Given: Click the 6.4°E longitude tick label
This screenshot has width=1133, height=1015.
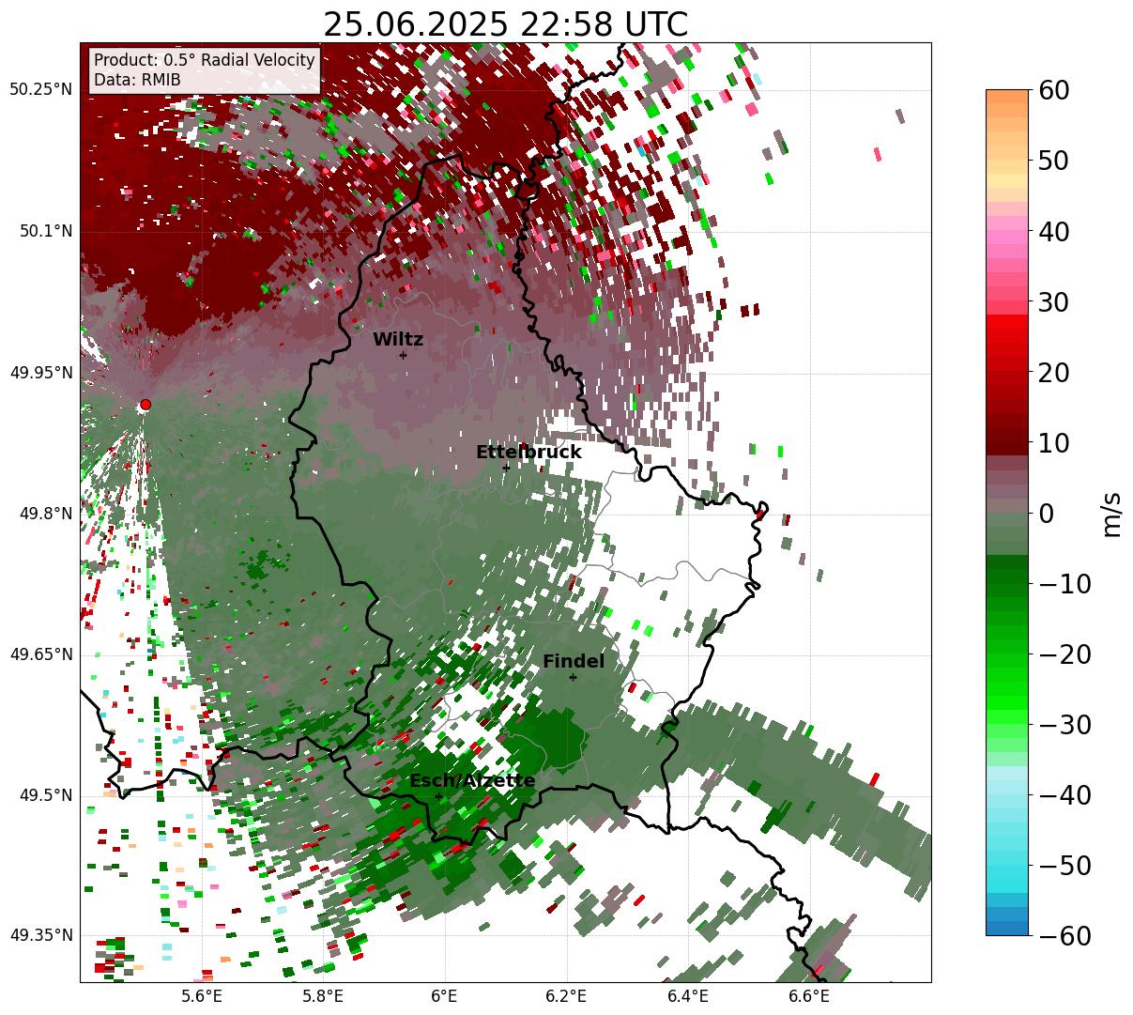Looking at the screenshot, I should coord(688,996).
